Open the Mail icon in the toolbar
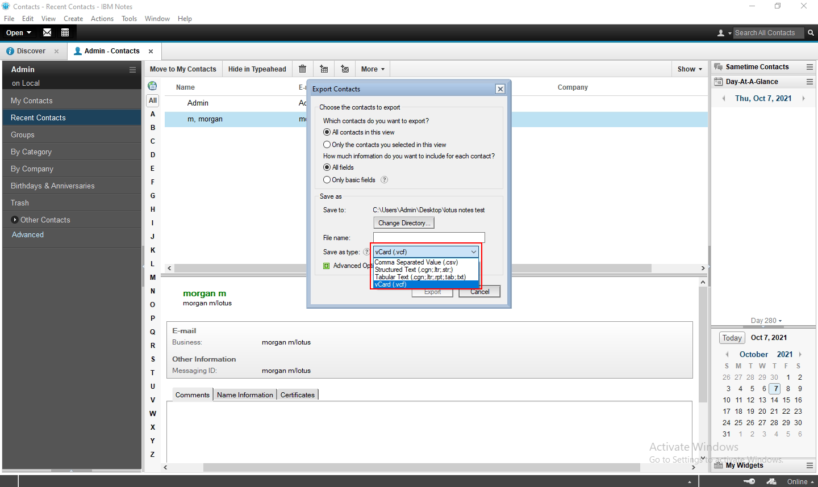This screenshot has height=487, width=818. [x=47, y=32]
